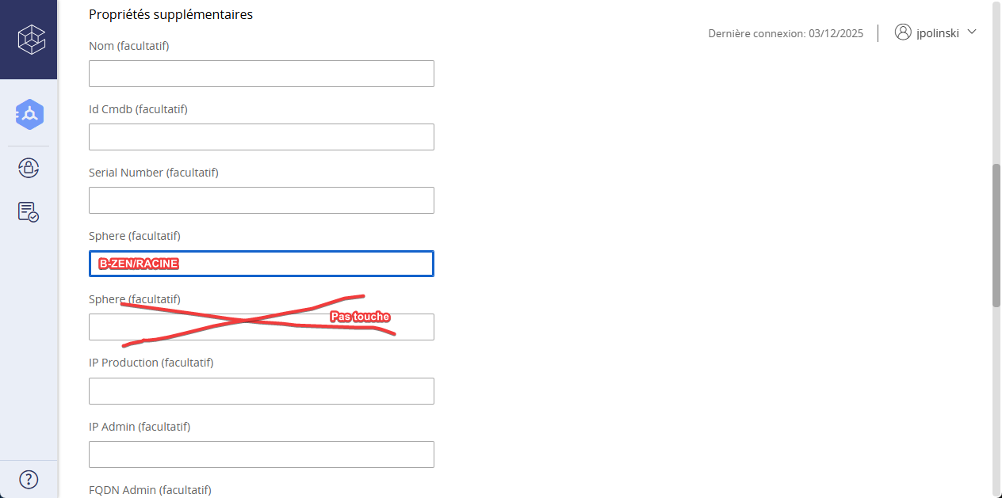Viewport: 1002px width, 498px height.
Task: Focus the IP Production input field
Action: tap(262, 391)
